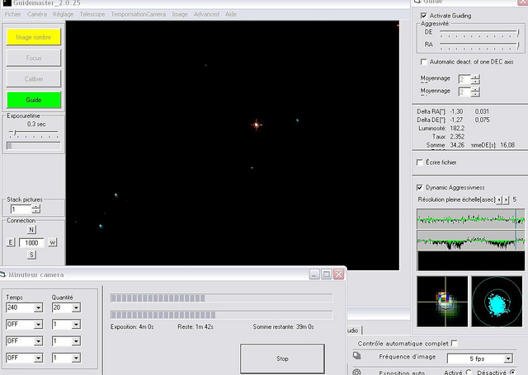528x375 pixels.
Task: Click the icon beside Fréquence d'image
Action: click(x=357, y=355)
